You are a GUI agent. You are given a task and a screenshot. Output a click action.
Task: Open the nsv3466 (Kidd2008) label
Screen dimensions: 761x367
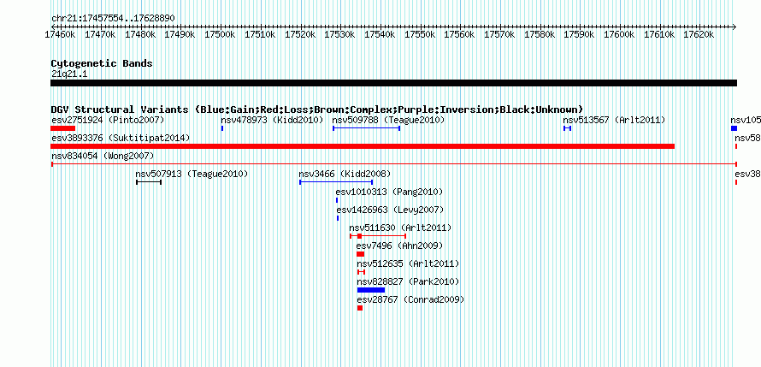click(x=345, y=174)
